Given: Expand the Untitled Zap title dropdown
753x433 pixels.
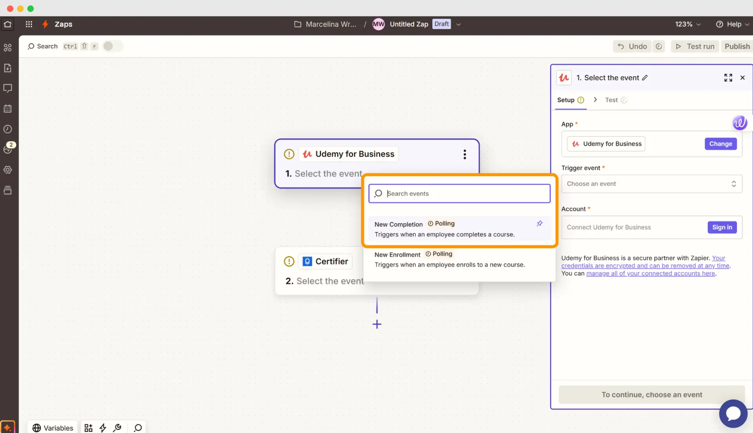Looking at the screenshot, I should pyautogui.click(x=458, y=24).
